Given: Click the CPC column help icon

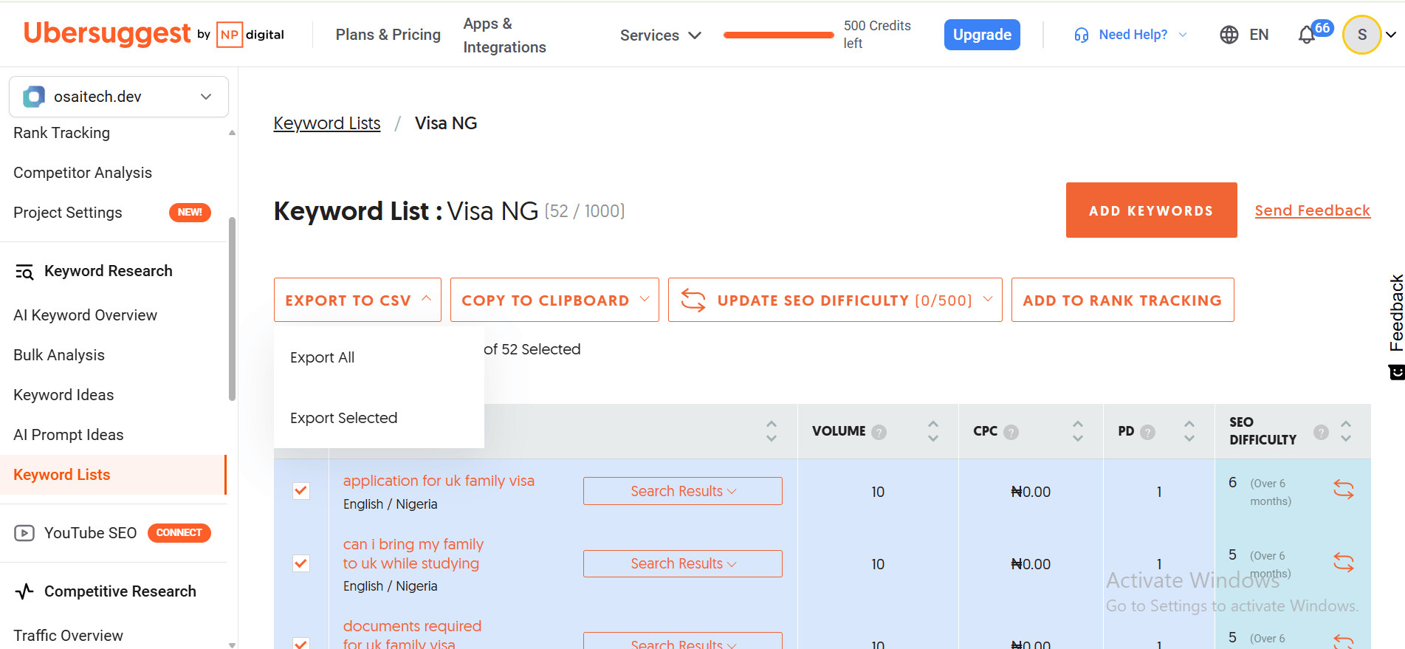Looking at the screenshot, I should [1011, 432].
